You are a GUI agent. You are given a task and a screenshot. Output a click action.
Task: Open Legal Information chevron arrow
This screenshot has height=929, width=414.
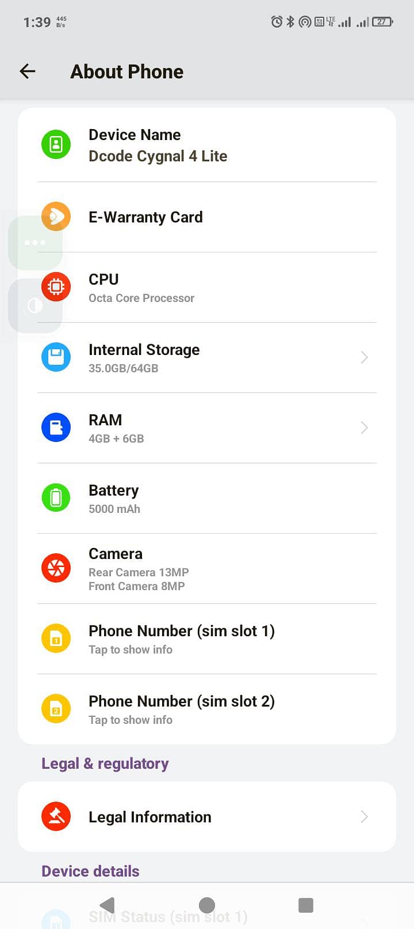point(364,817)
